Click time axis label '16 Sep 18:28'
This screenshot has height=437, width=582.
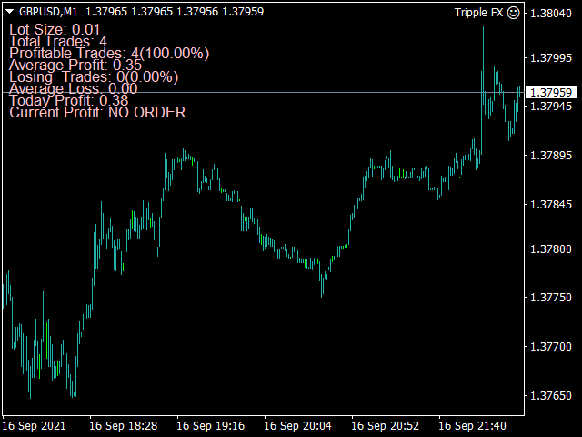point(124,426)
